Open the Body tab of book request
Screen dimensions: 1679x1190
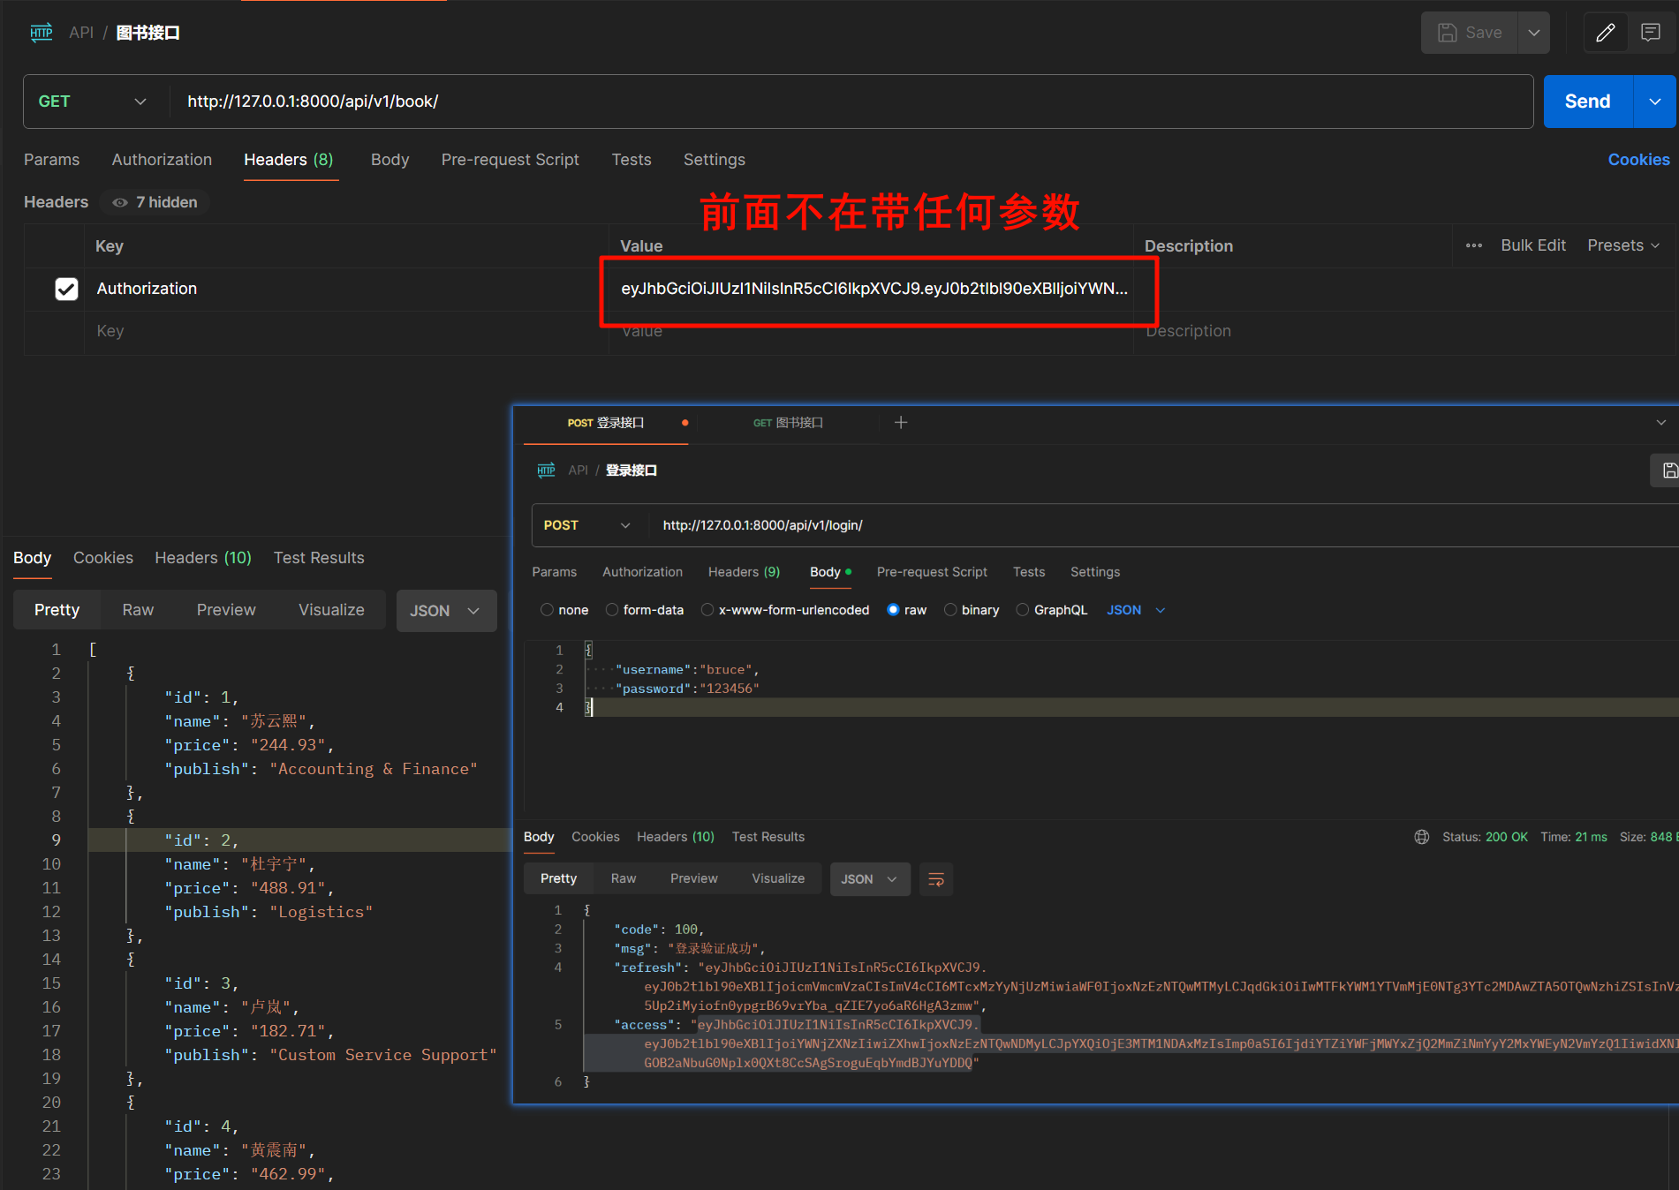click(389, 160)
